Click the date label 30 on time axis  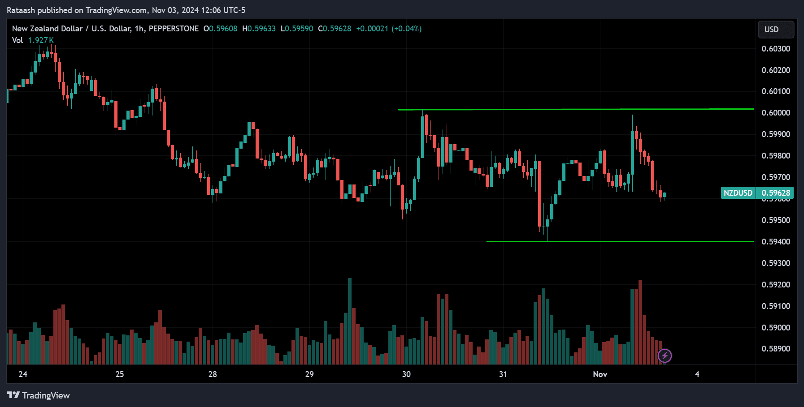[x=406, y=374]
